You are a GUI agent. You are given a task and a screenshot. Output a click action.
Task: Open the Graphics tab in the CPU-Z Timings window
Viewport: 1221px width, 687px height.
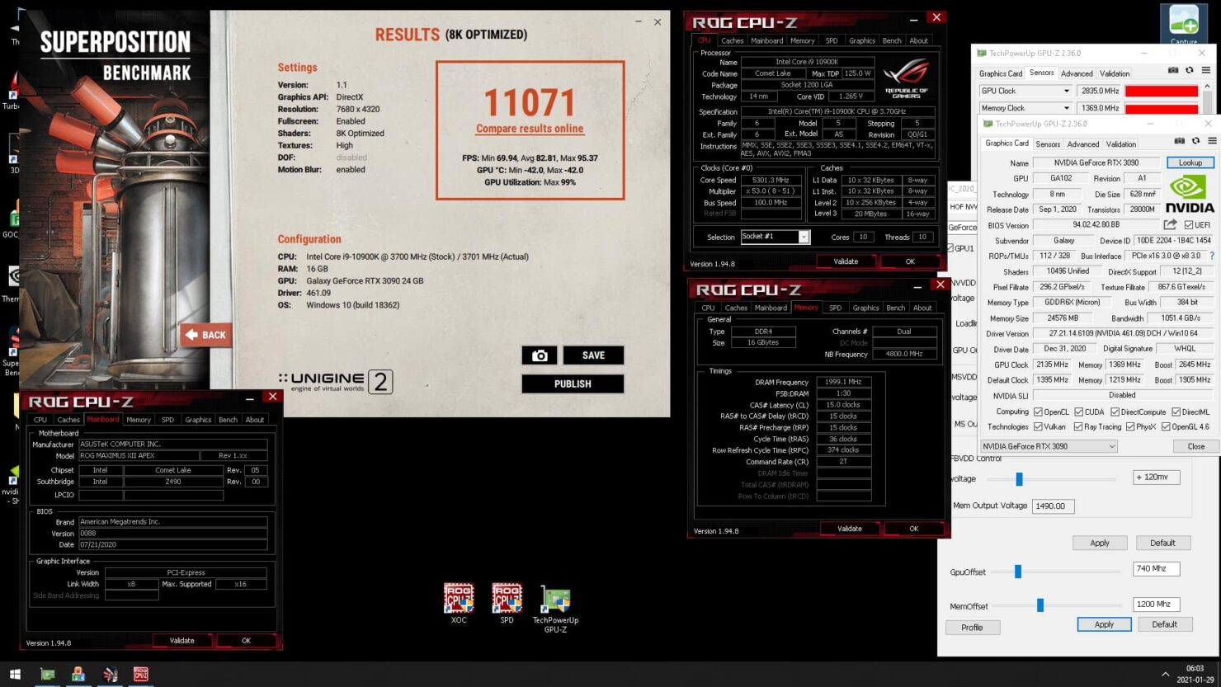(x=865, y=308)
